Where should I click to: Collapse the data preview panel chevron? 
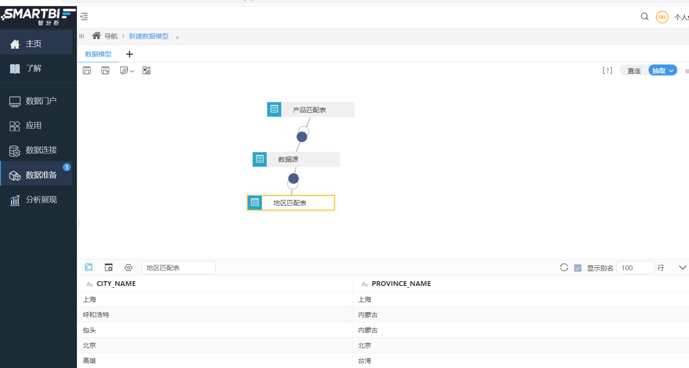[682, 268]
